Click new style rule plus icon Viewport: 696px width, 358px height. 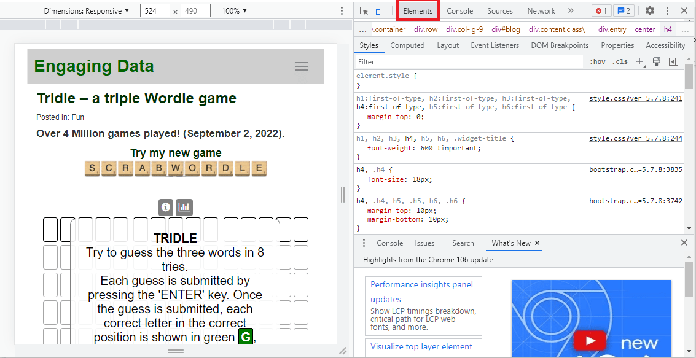click(x=639, y=61)
